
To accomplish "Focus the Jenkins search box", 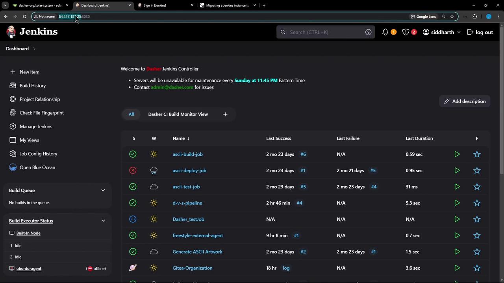I will tap(325, 32).
